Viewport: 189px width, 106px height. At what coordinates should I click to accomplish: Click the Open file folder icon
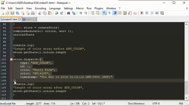[x=7, y=13]
